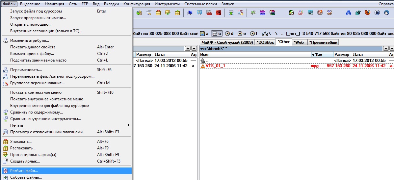
Task: Switch to the *Презентэйшн tab
Action: 323,42
